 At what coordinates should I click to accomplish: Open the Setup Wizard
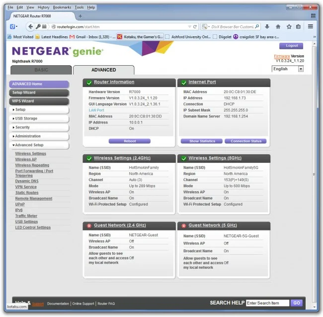tap(39, 93)
